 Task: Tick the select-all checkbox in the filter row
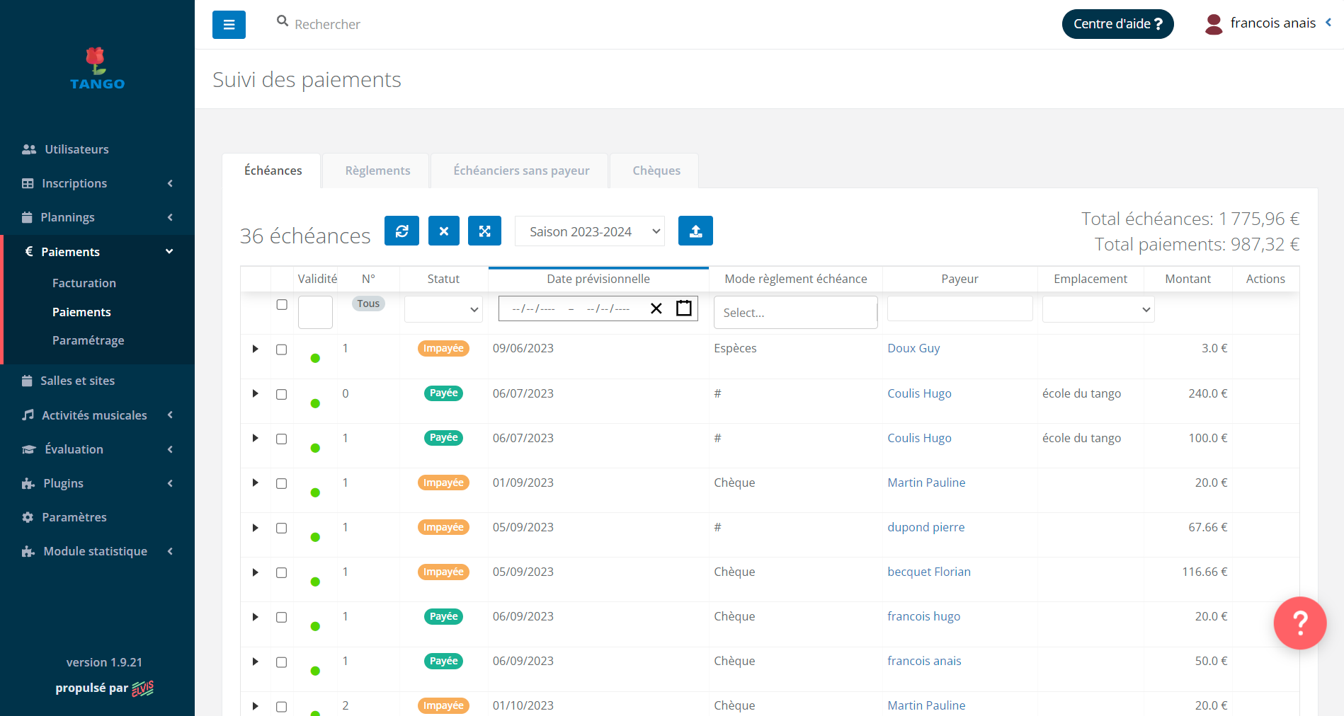click(282, 304)
